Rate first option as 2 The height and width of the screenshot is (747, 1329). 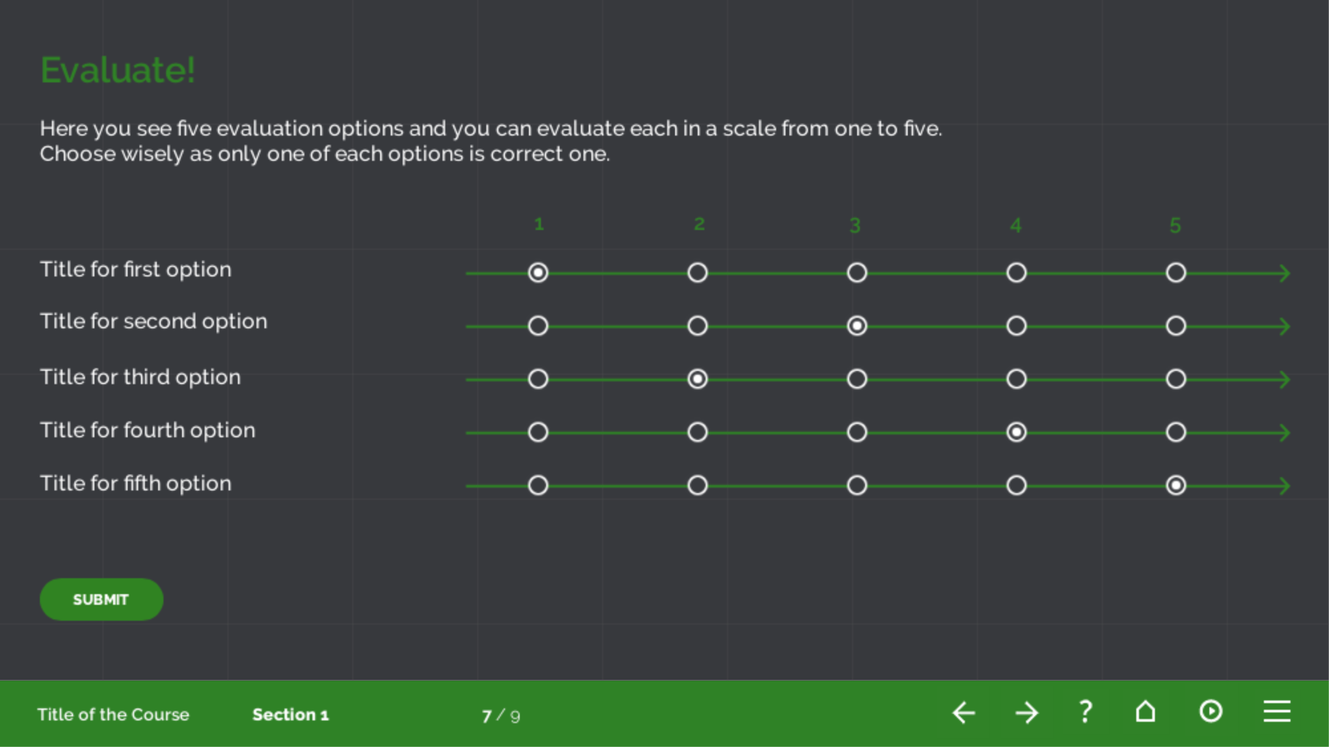698,272
